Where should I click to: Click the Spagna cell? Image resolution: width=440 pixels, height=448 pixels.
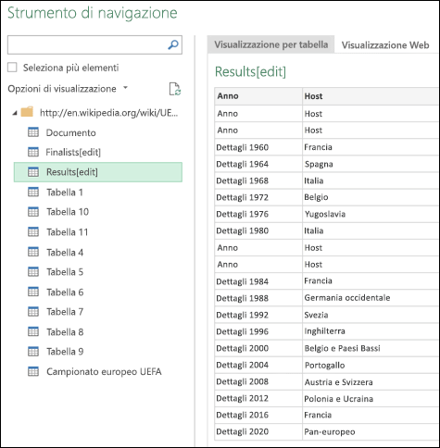[371, 164]
